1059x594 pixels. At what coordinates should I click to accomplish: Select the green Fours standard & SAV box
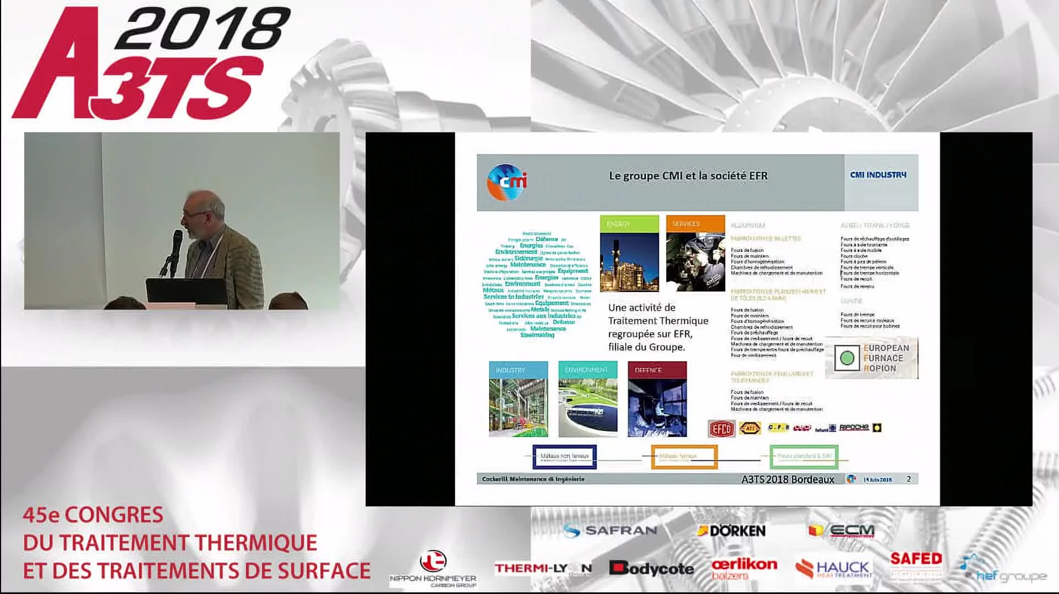804,457
